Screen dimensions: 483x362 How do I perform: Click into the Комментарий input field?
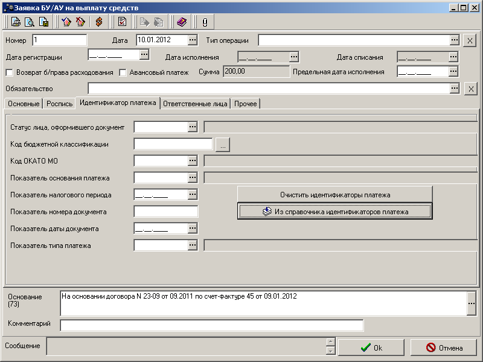coord(211,326)
